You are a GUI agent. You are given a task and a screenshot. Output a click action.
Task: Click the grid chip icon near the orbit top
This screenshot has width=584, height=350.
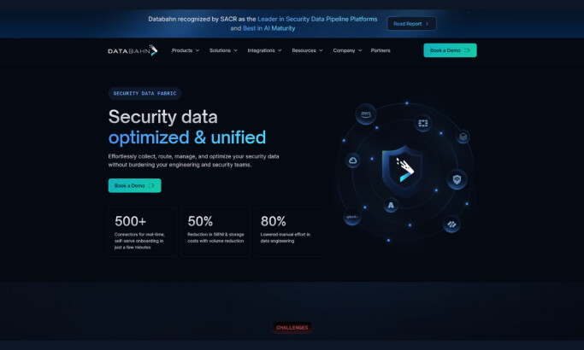click(x=422, y=123)
